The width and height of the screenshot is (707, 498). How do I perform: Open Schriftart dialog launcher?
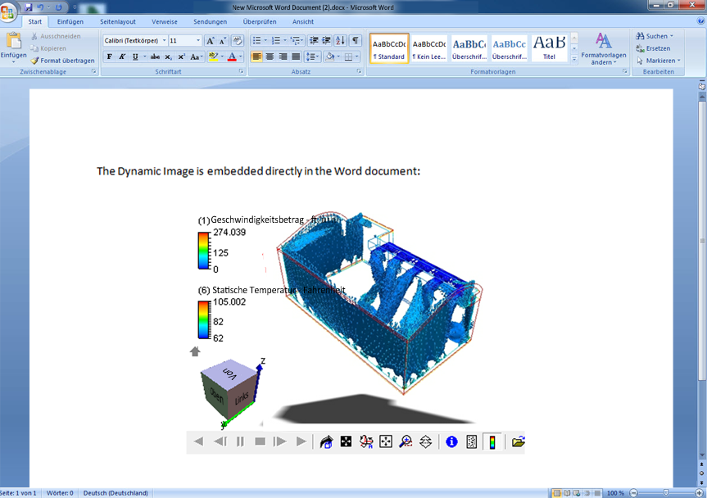point(241,71)
